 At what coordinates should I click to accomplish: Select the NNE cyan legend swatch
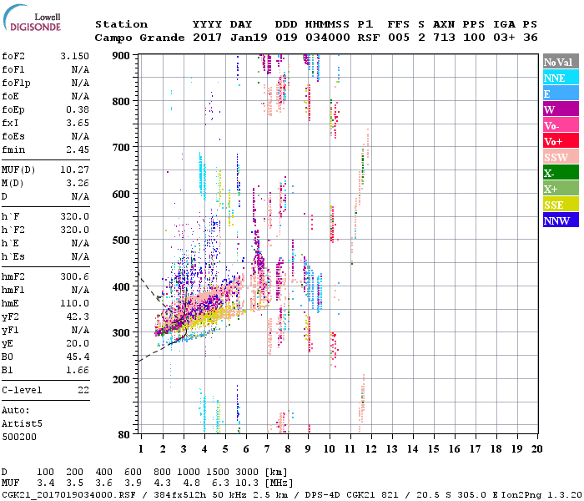(561, 78)
